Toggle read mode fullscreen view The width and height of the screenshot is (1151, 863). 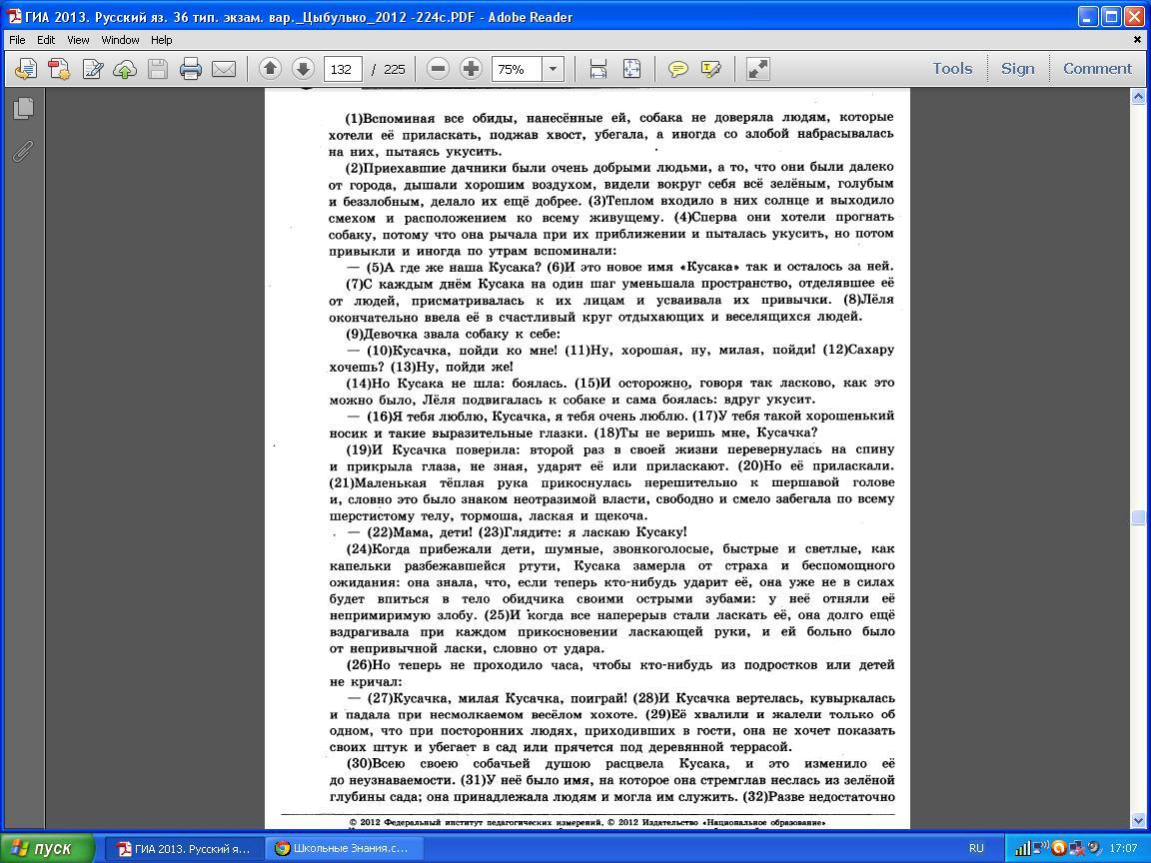(x=758, y=69)
